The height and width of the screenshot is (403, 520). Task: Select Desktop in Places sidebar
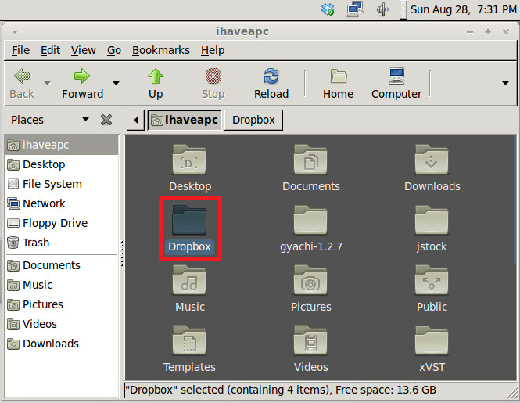tap(62, 164)
